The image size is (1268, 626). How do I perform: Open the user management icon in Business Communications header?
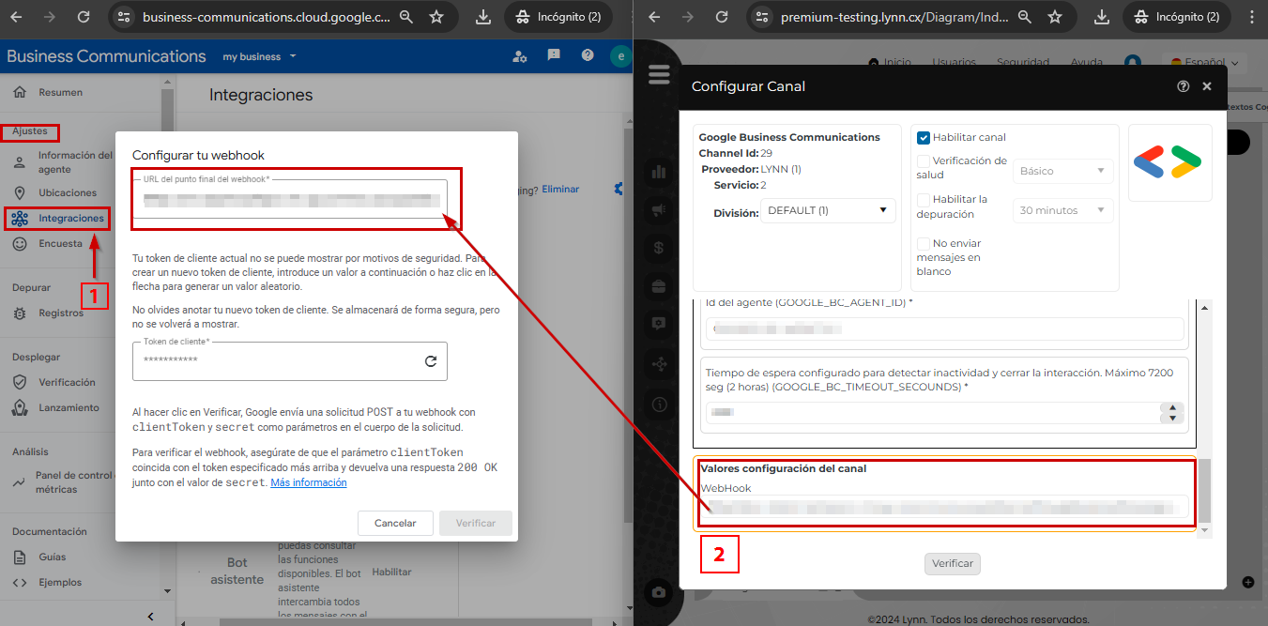tap(520, 56)
